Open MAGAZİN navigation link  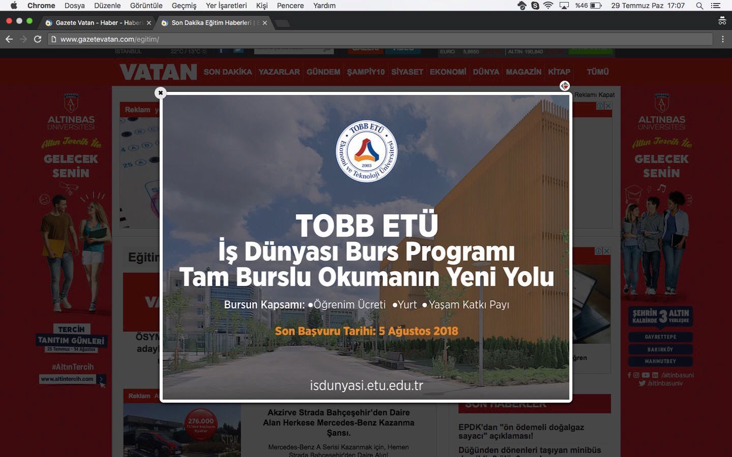[524, 72]
